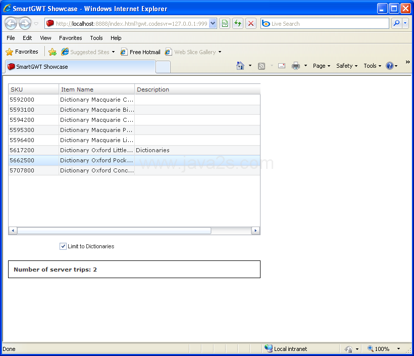Open the Favorites menu

click(x=71, y=38)
